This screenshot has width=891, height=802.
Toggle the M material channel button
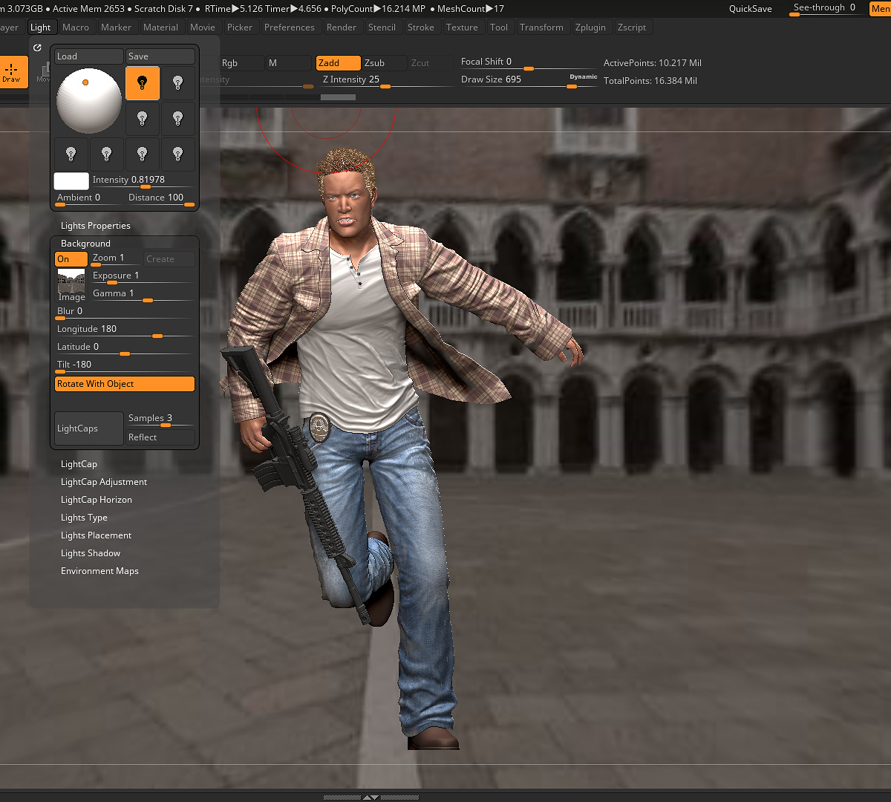(x=290, y=63)
